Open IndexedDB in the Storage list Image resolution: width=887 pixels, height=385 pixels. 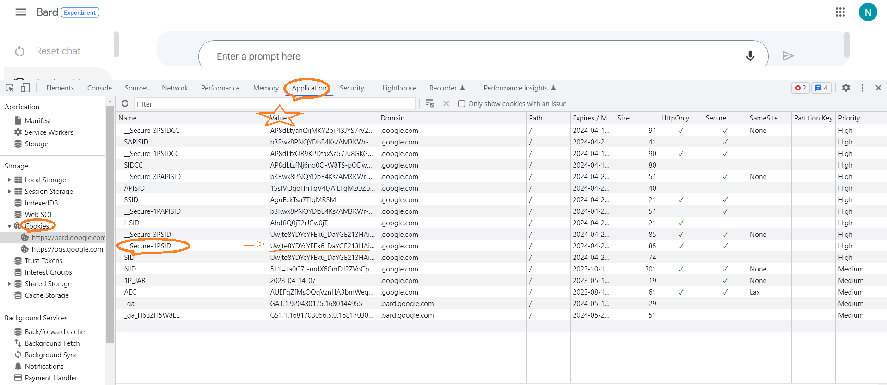(41, 203)
